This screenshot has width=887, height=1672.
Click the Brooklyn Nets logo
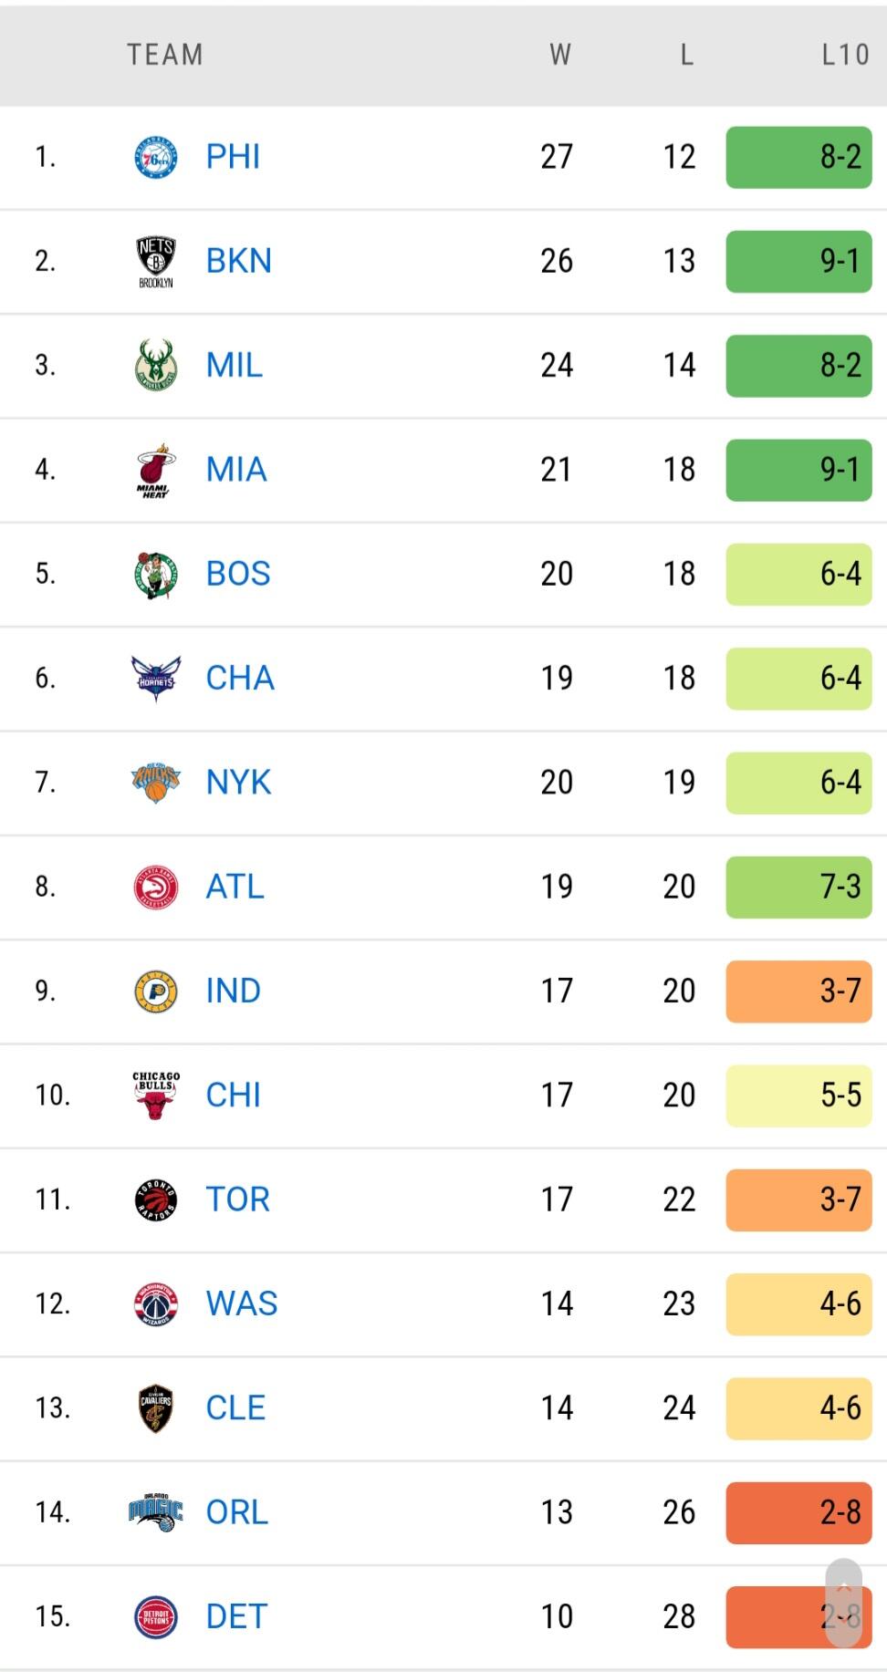155,262
